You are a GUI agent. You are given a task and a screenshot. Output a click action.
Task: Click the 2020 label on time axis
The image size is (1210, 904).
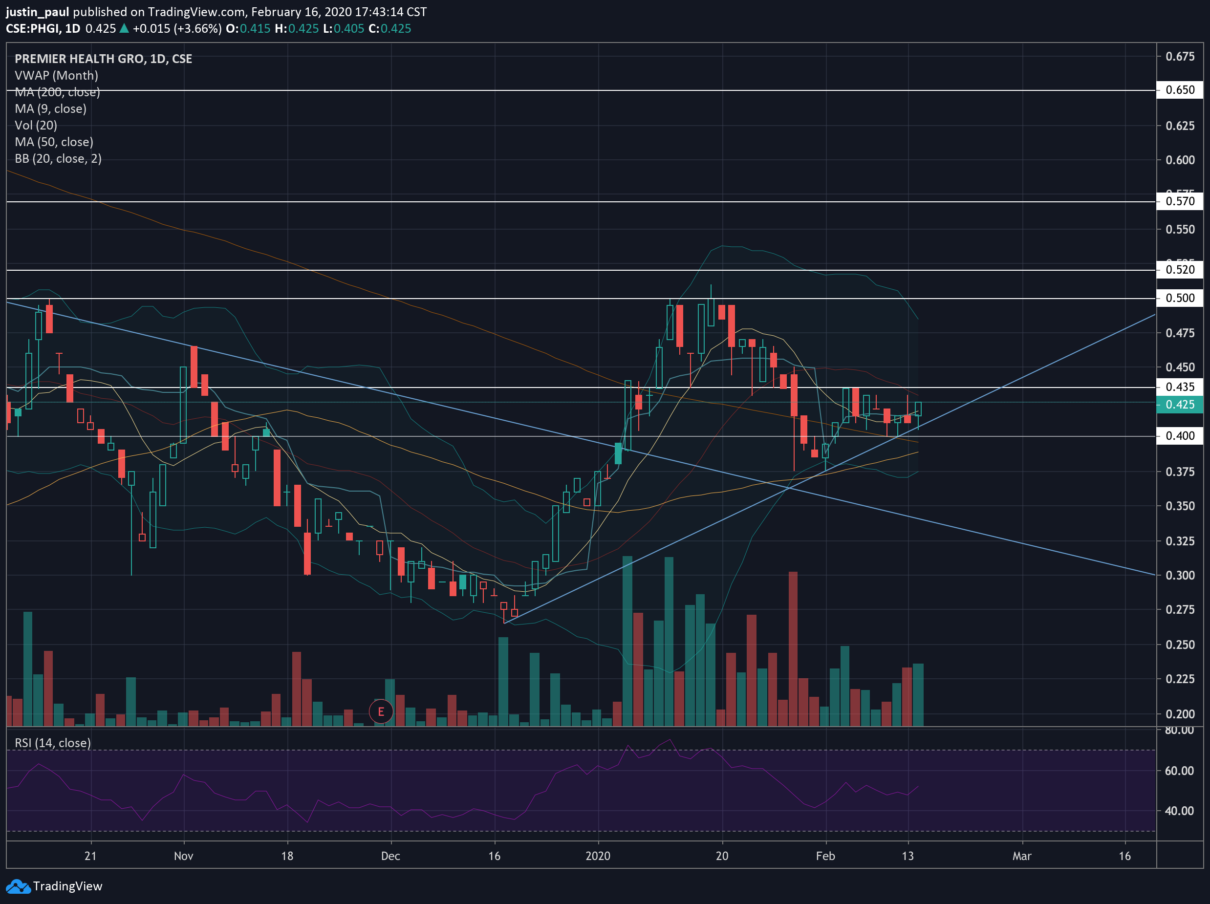click(x=598, y=856)
